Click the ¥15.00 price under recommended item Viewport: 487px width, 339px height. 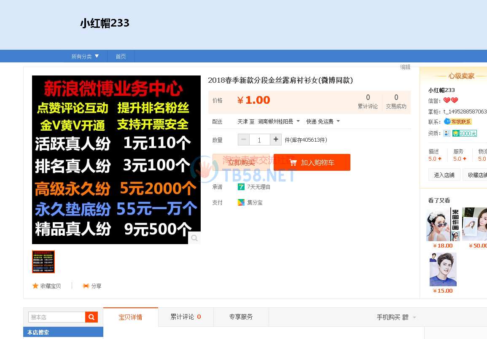443,291
